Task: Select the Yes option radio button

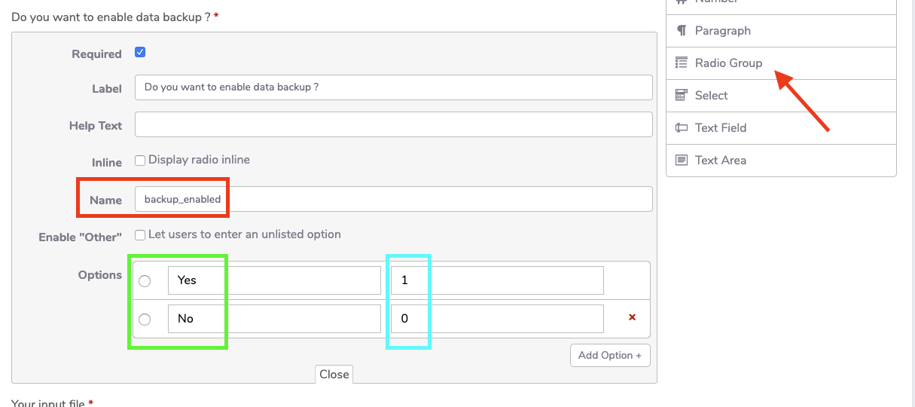Action: point(145,281)
